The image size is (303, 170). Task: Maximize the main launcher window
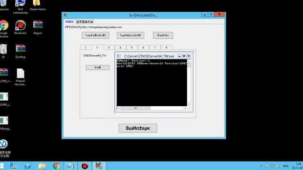pos(211,15)
